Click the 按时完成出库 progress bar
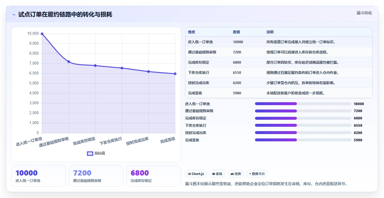384x198 pixels. (303, 133)
